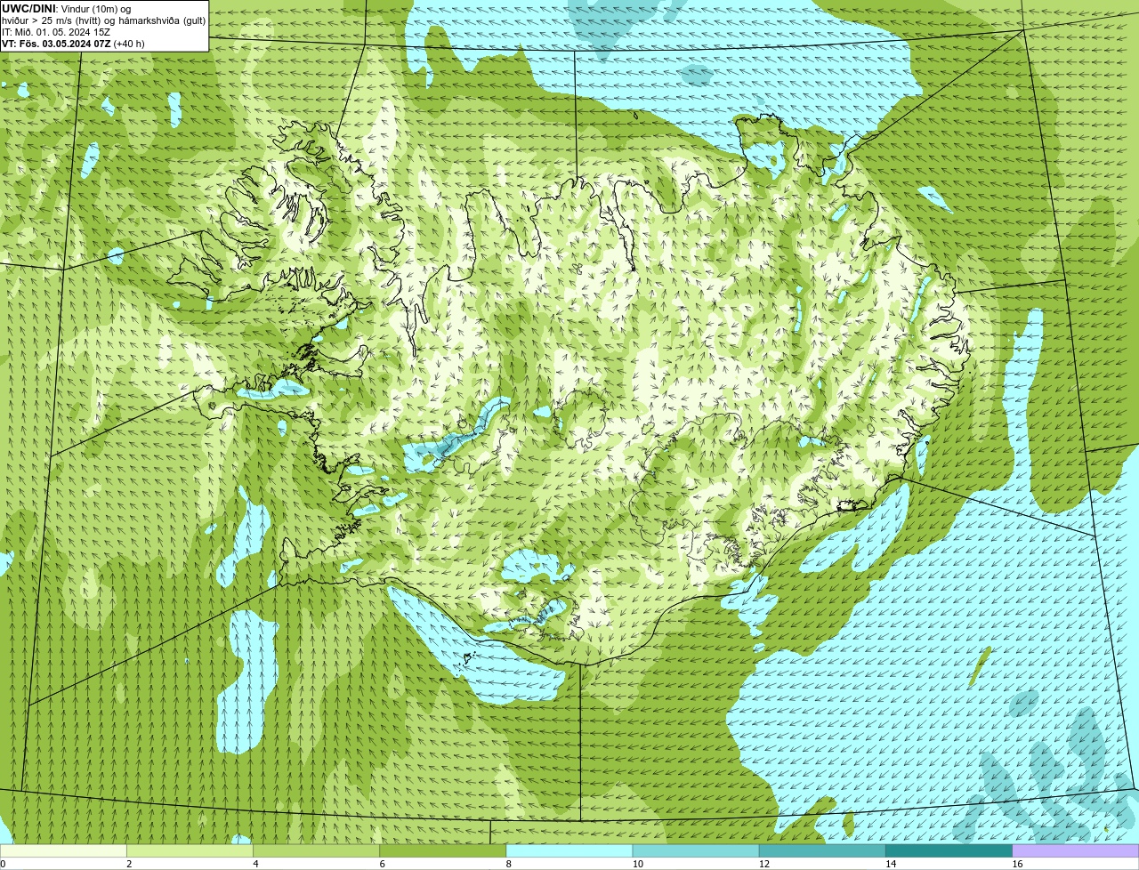1139x870 pixels.
Task: Click the 'hviður > 25 m/s' description line
Action: click(x=104, y=20)
